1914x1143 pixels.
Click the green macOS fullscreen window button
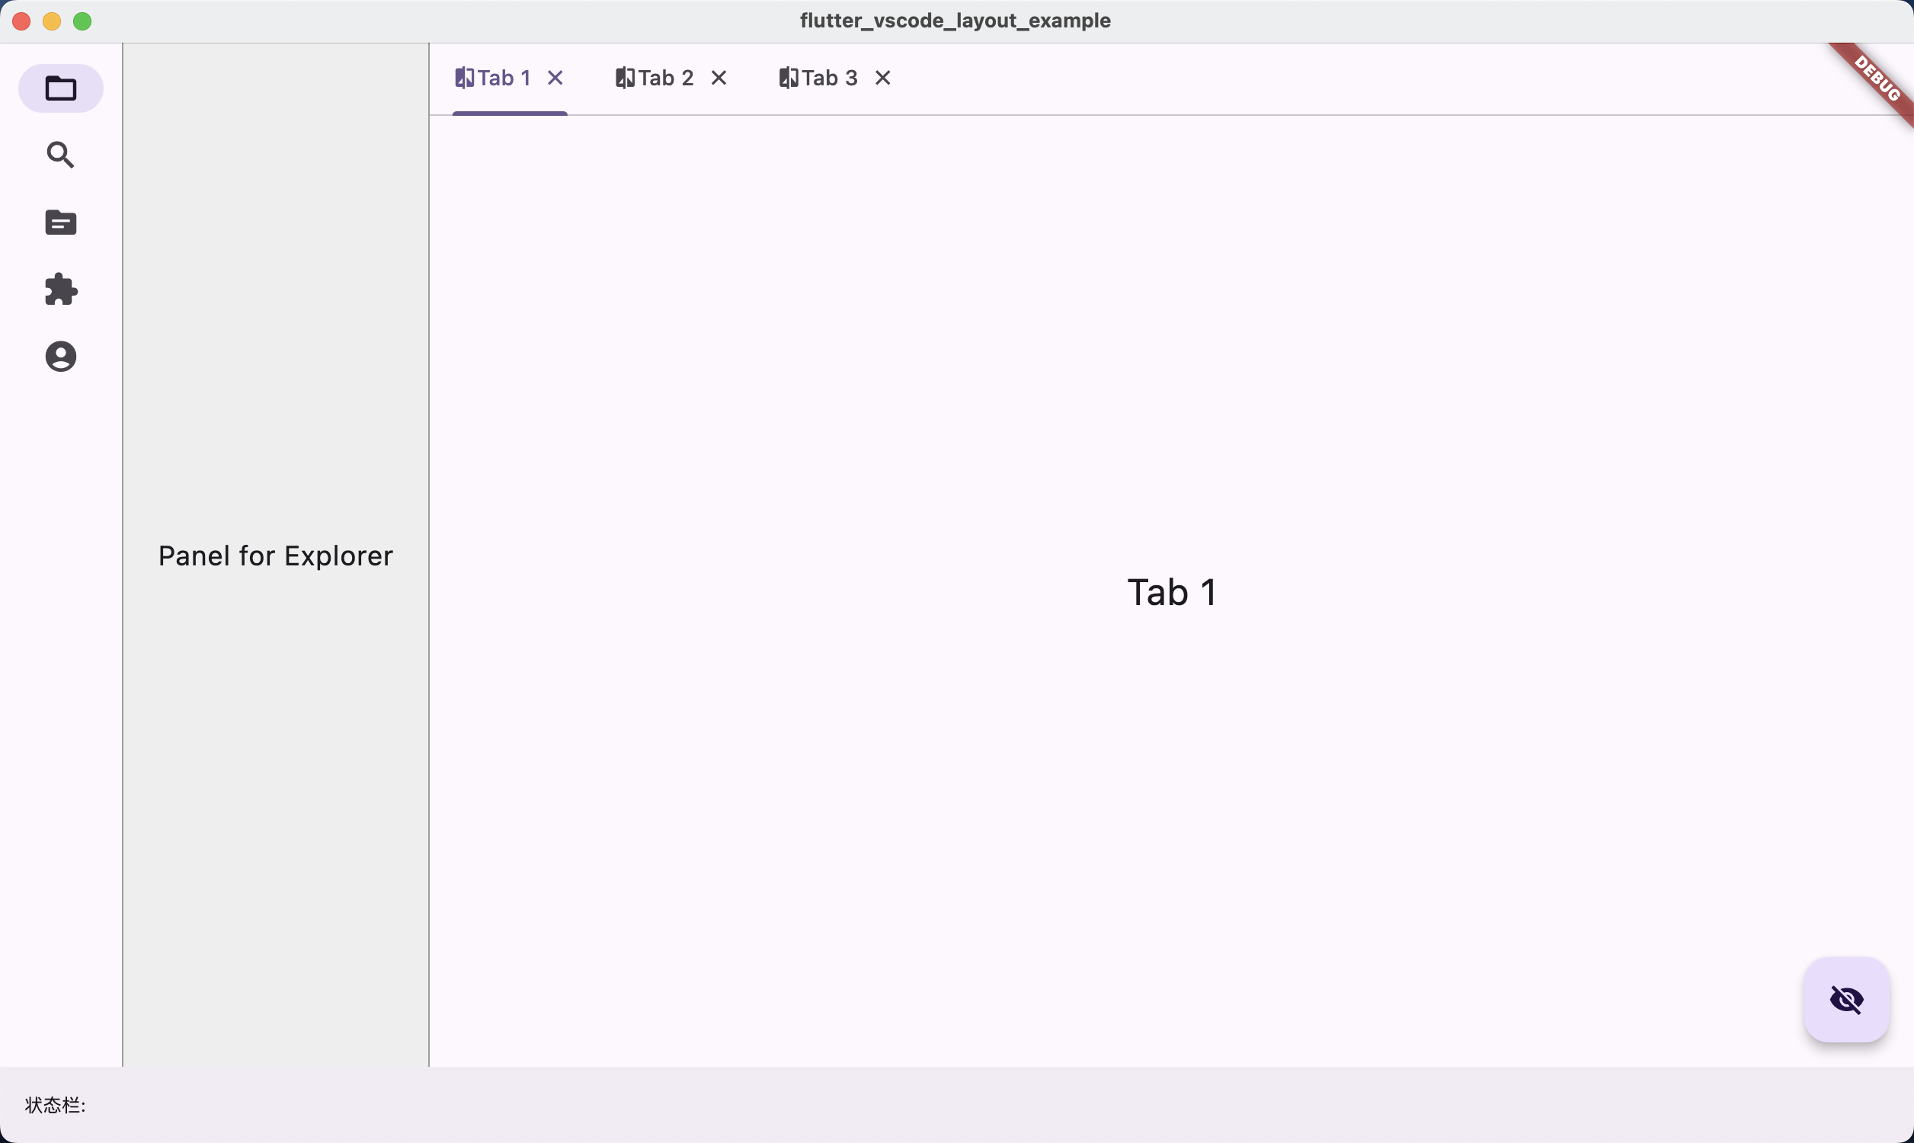point(82,21)
